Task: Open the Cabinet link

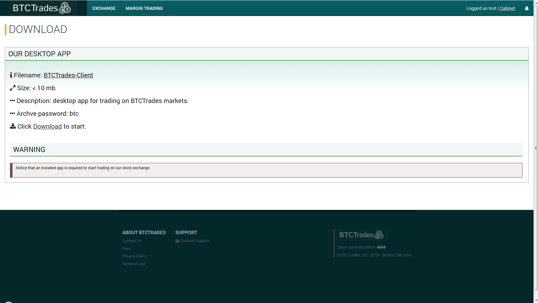Action: tap(507, 8)
